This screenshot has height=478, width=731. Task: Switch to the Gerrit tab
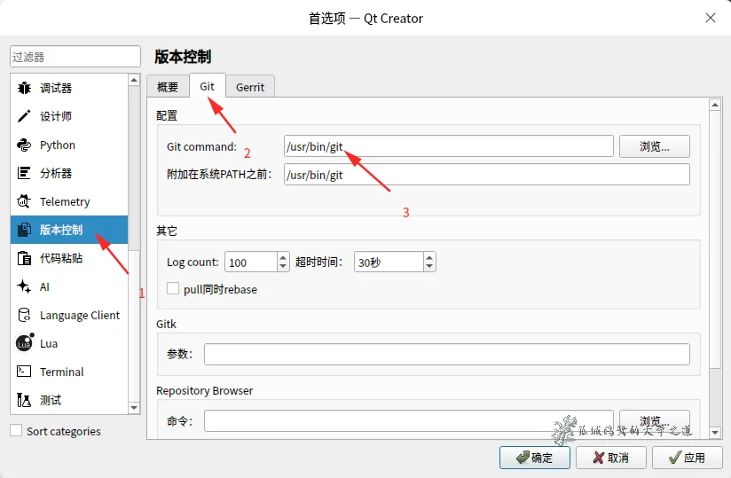coord(250,87)
